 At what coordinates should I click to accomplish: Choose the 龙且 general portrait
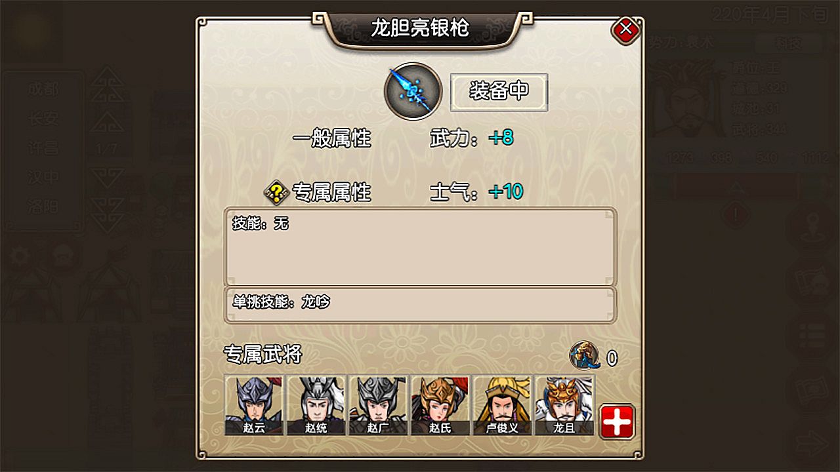click(x=564, y=405)
